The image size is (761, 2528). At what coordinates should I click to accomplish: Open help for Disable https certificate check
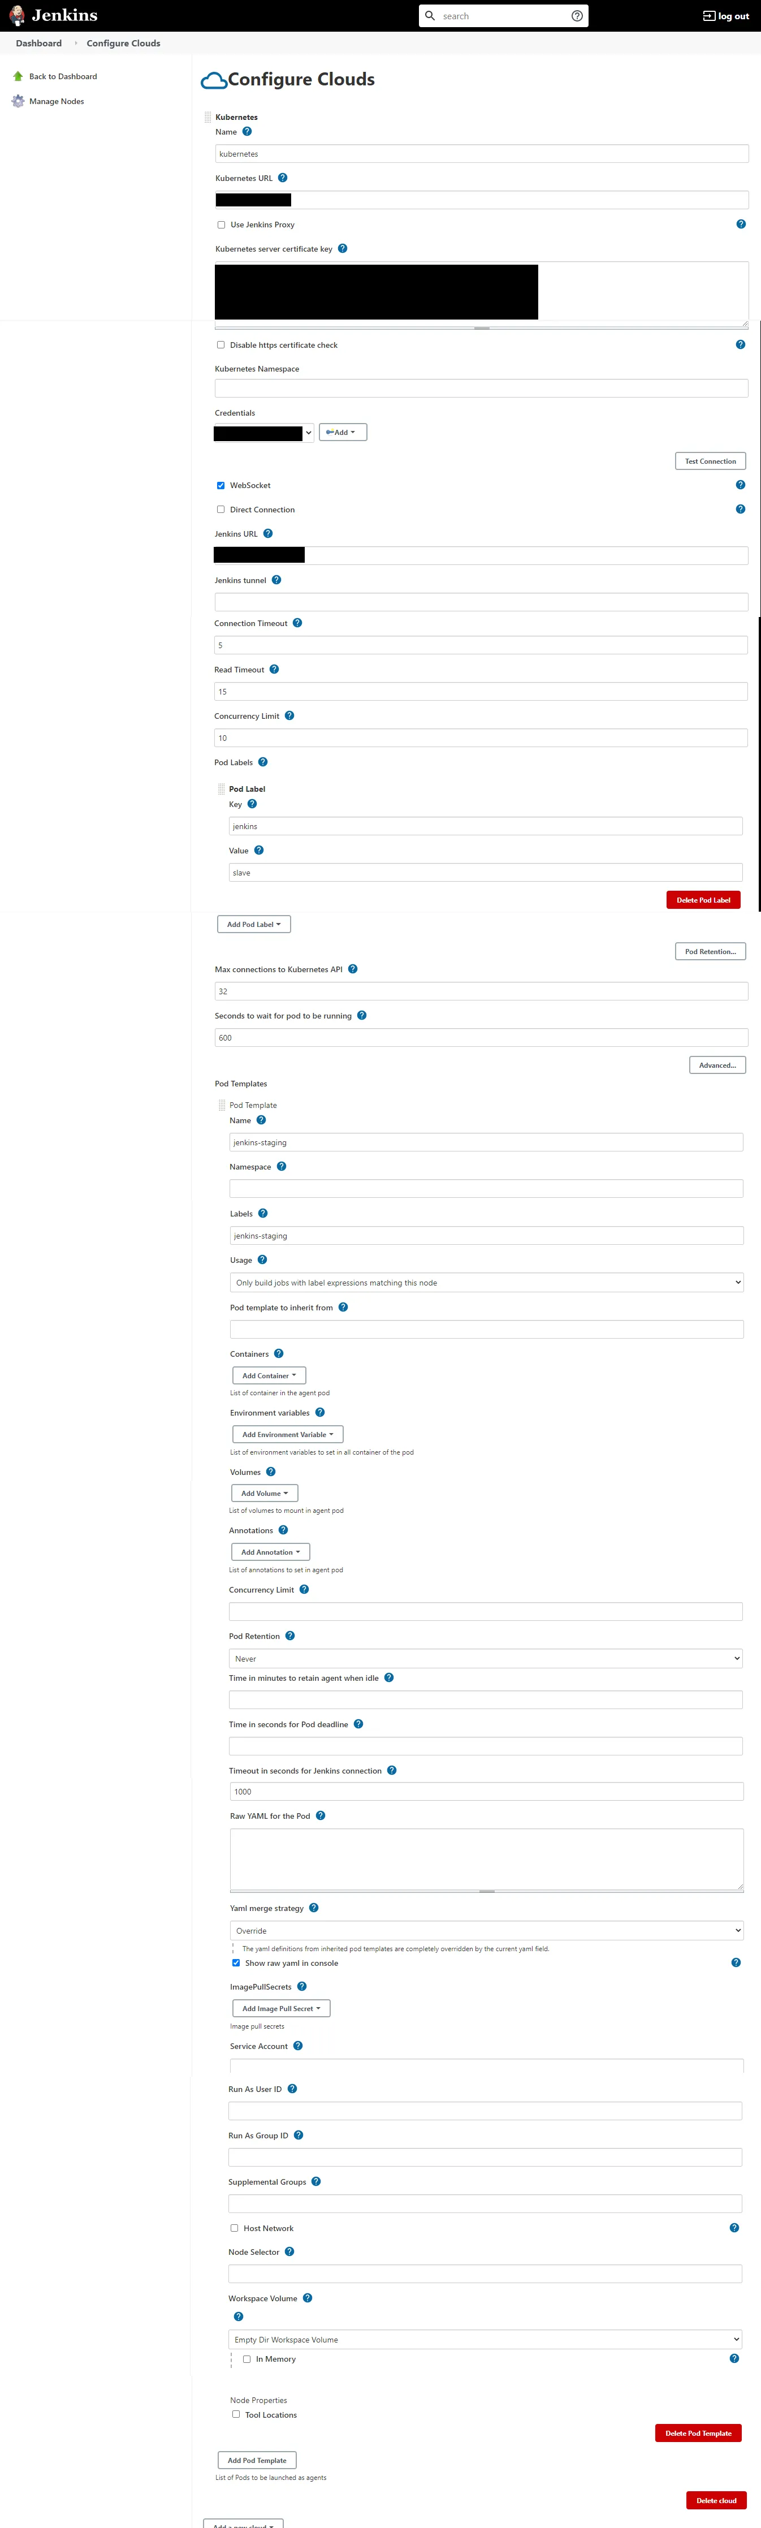(741, 344)
